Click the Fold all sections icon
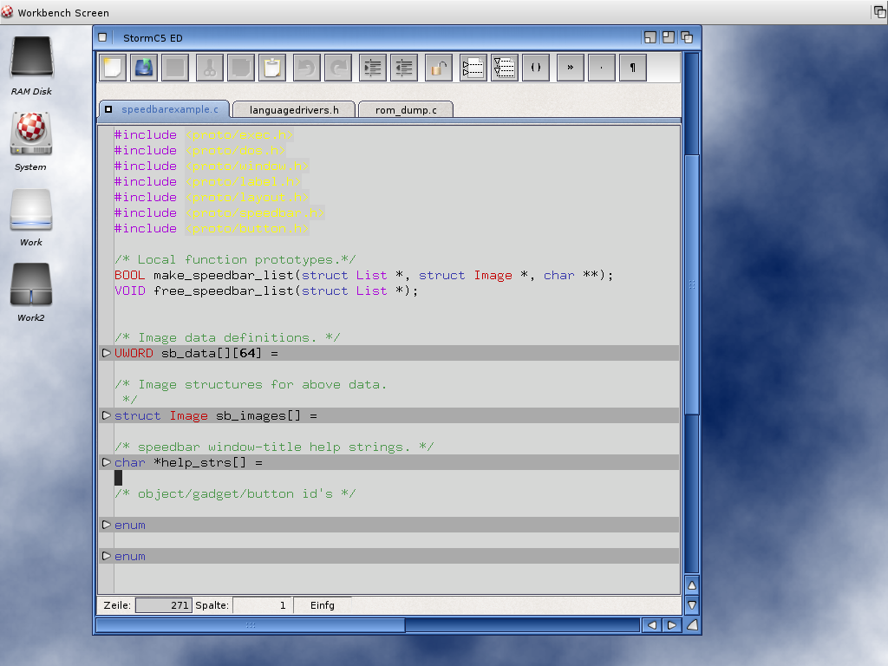The image size is (888, 666). 473,68
